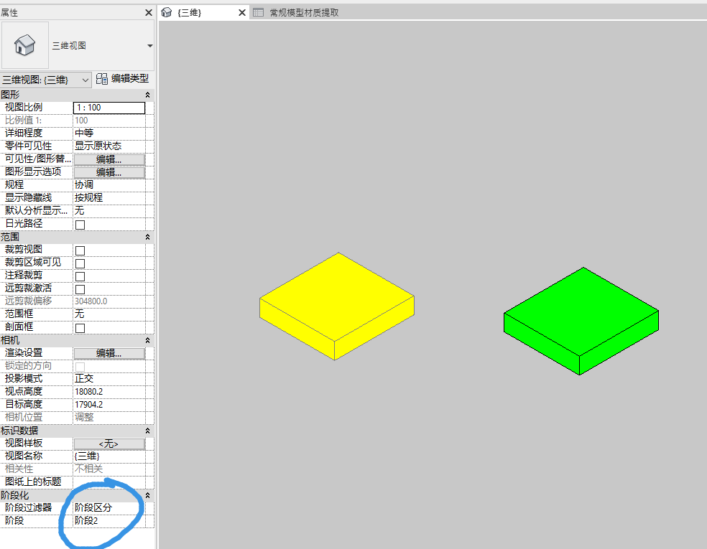Click the 编辑类型 icon
The image size is (707, 549).
pyautogui.click(x=102, y=79)
